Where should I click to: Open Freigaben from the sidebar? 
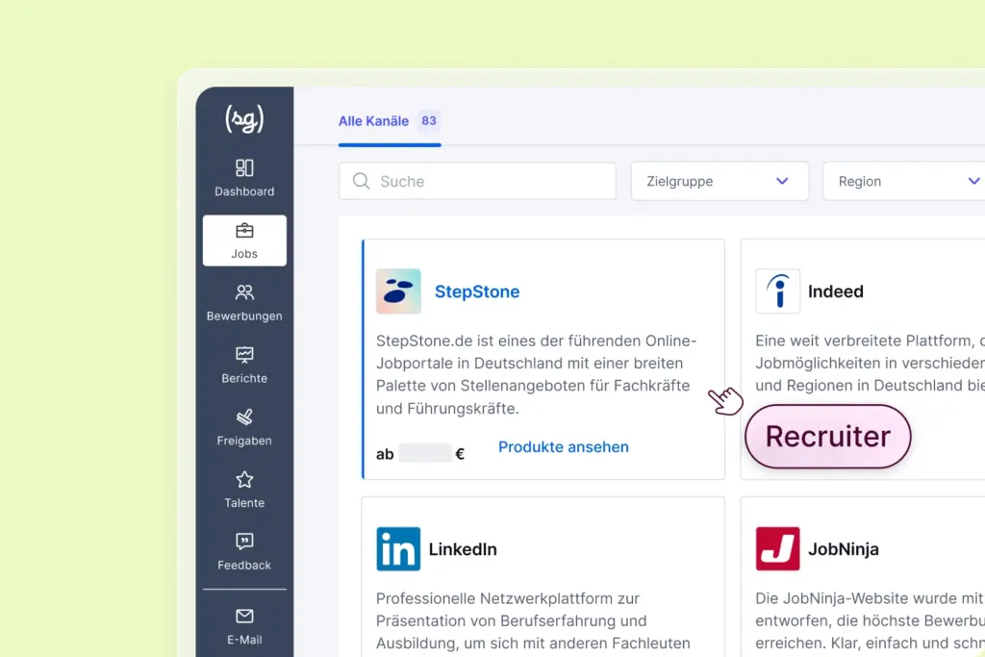click(243, 428)
